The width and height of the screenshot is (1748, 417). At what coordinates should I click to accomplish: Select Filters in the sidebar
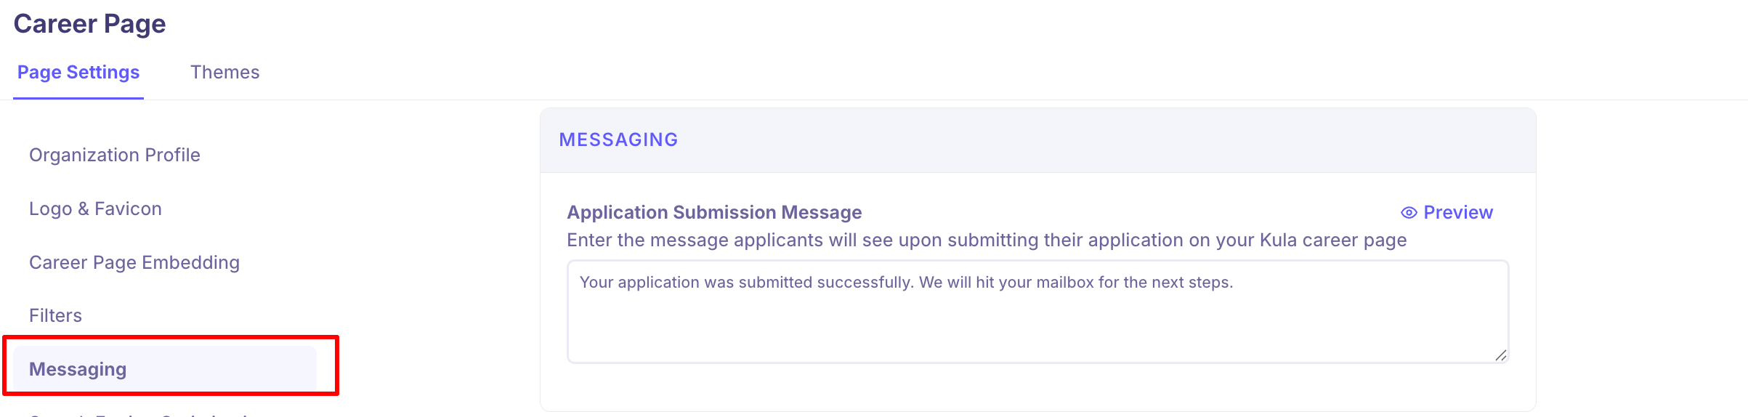55,316
